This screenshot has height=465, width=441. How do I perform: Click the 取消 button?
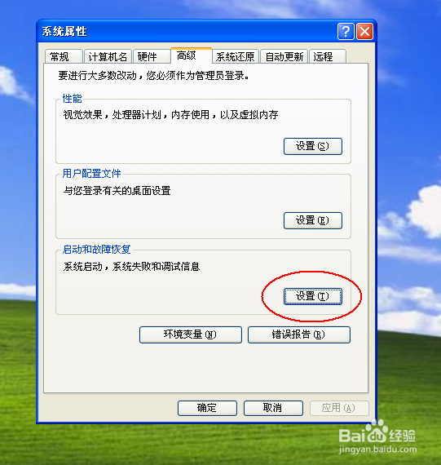[x=273, y=408]
